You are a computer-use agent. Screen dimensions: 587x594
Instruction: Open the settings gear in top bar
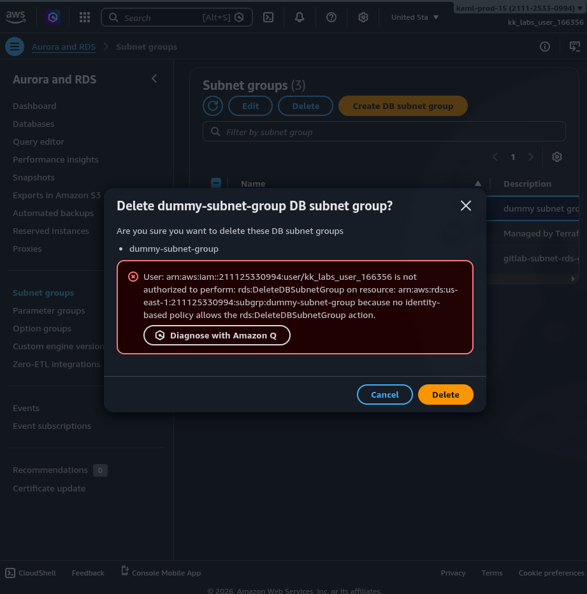[363, 17]
